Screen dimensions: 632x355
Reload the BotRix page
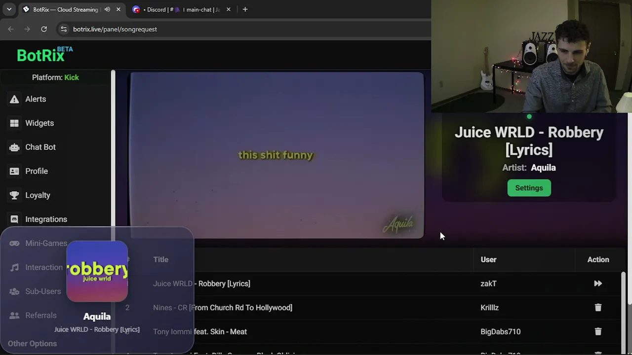click(44, 29)
